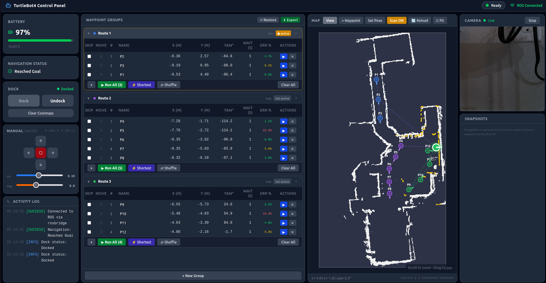Tick the skip checkbox for P2
The height and width of the screenshot is (283, 546).
click(x=89, y=57)
